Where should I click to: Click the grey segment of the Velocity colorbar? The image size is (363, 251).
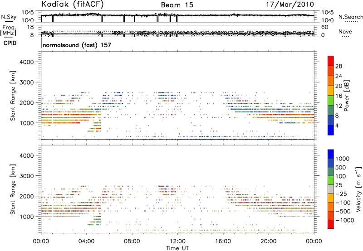331,189
